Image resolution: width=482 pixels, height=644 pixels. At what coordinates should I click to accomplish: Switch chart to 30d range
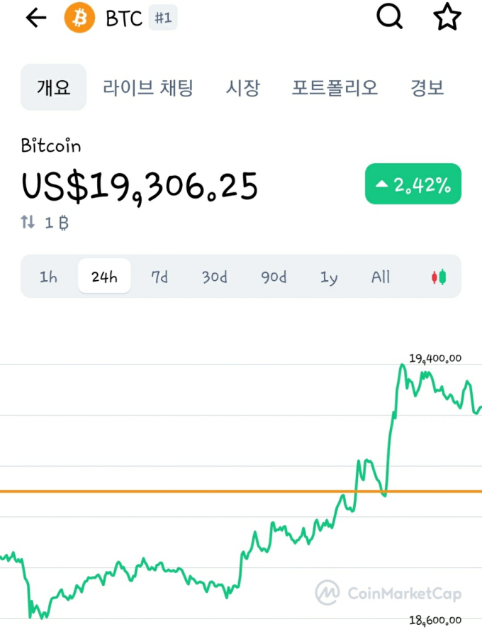pyautogui.click(x=214, y=277)
